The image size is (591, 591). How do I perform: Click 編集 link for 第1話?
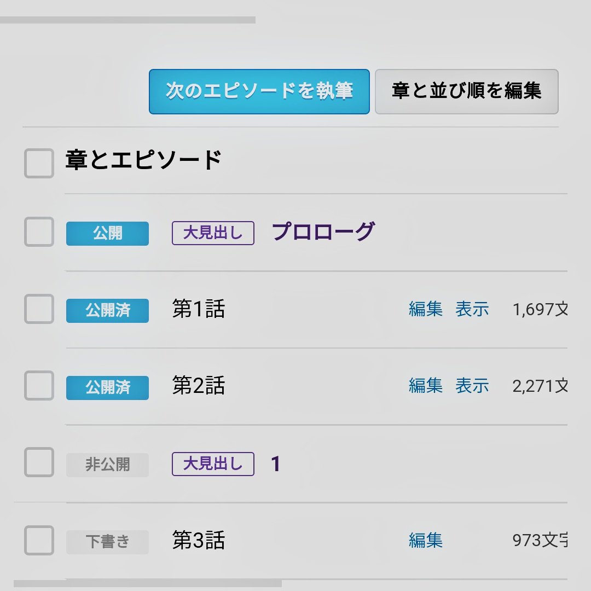click(x=425, y=309)
